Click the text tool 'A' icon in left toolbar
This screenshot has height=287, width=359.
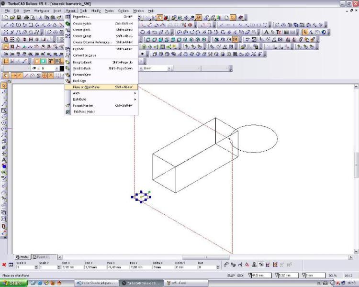point(4,159)
